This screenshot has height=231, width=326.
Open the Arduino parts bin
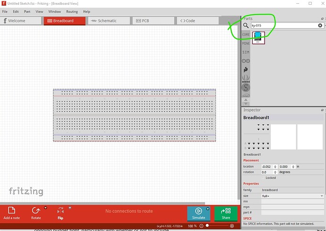pos(246,61)
